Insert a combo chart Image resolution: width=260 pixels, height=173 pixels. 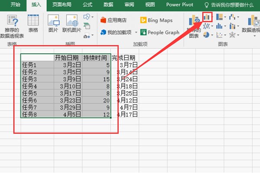coord(232,26)
